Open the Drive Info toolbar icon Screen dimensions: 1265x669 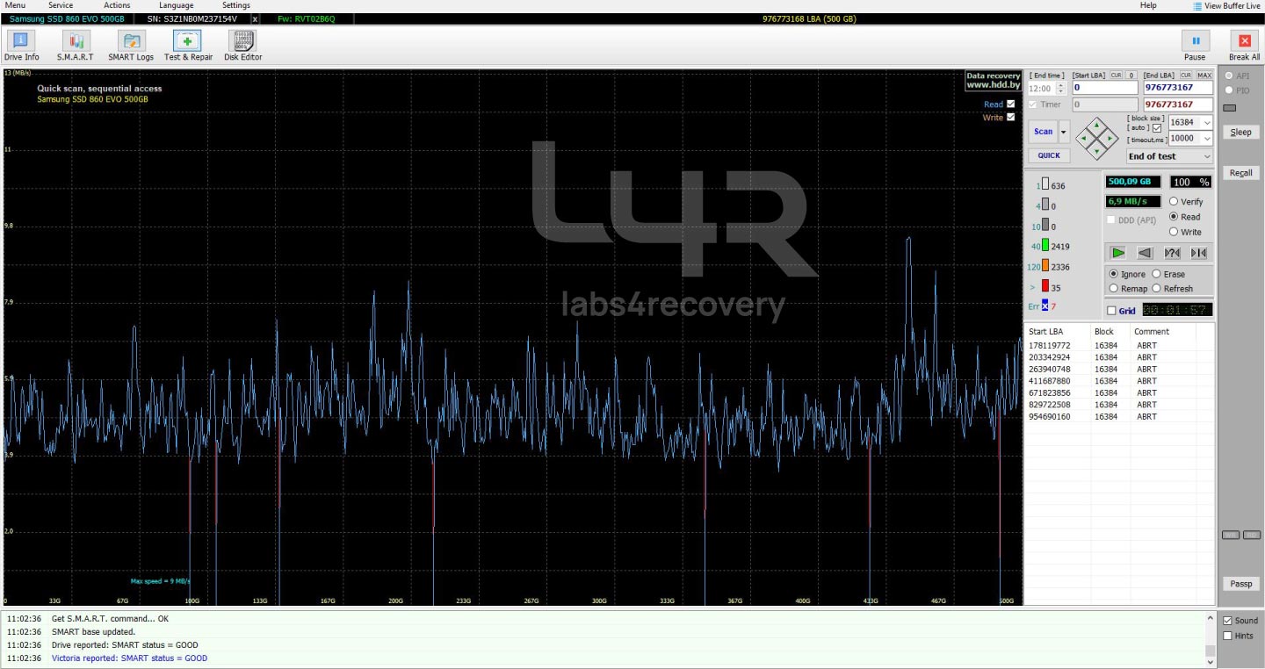[21, 40]
